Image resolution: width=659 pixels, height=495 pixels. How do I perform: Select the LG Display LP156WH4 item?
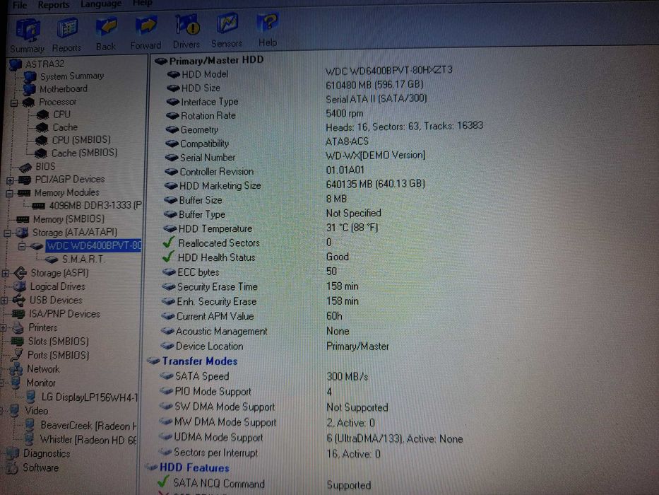89,397
